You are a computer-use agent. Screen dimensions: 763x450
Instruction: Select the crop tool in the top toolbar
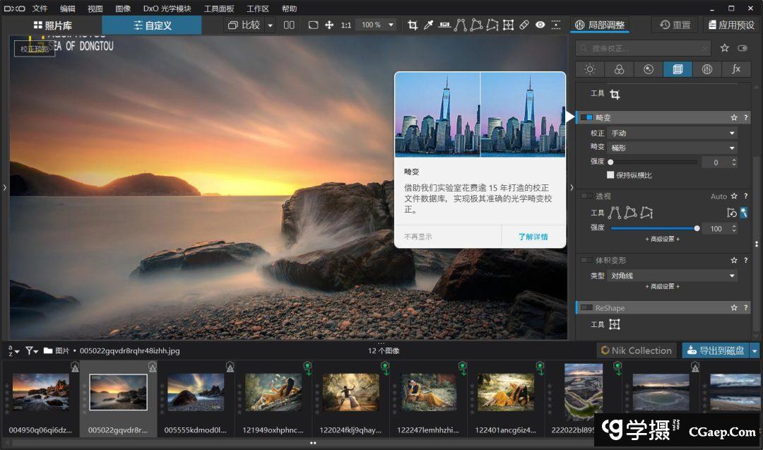tap(413, 25)
